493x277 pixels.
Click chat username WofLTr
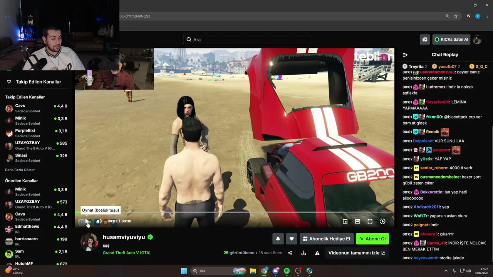point(421,216)
